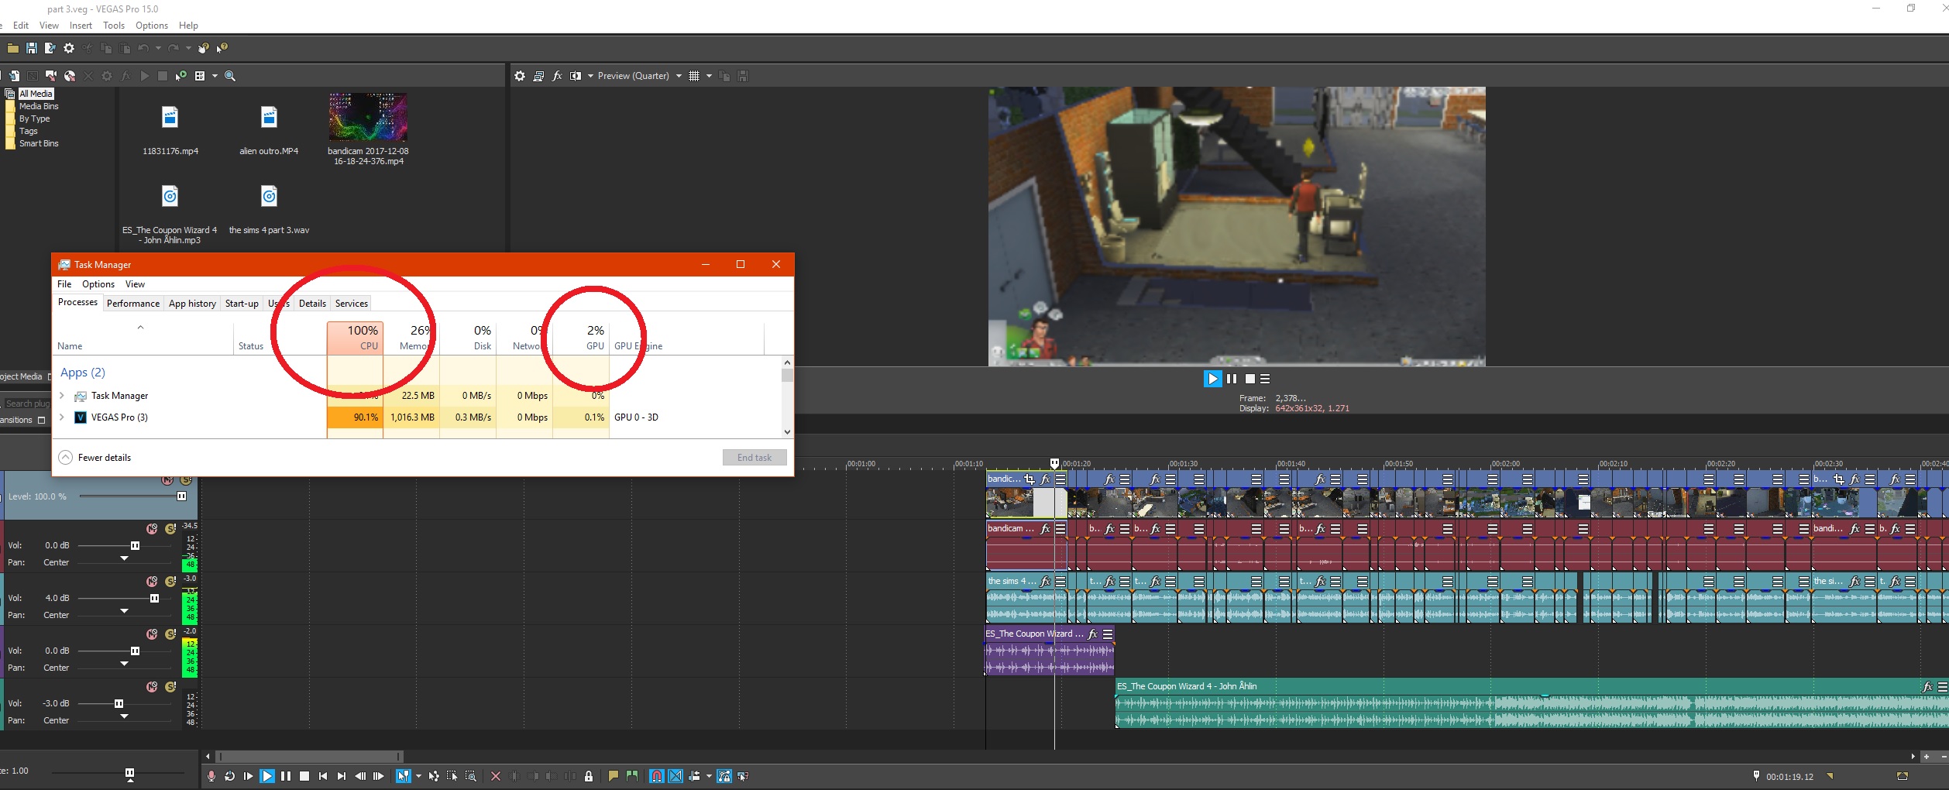The image size is (1949, 790).
Task: Toggle Auto Ripple icon
Action: pyautogui.click(x=694, y=776)
